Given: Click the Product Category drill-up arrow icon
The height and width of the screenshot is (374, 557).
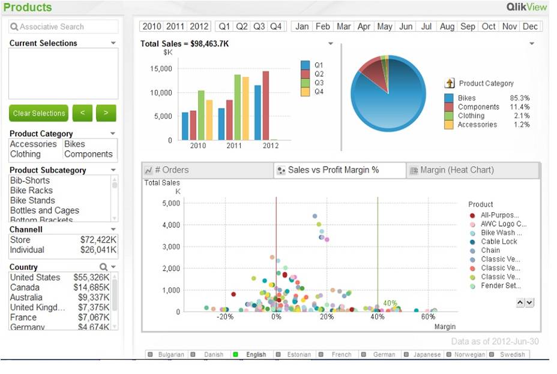Looking at the screenshot, I should point(450,83).
